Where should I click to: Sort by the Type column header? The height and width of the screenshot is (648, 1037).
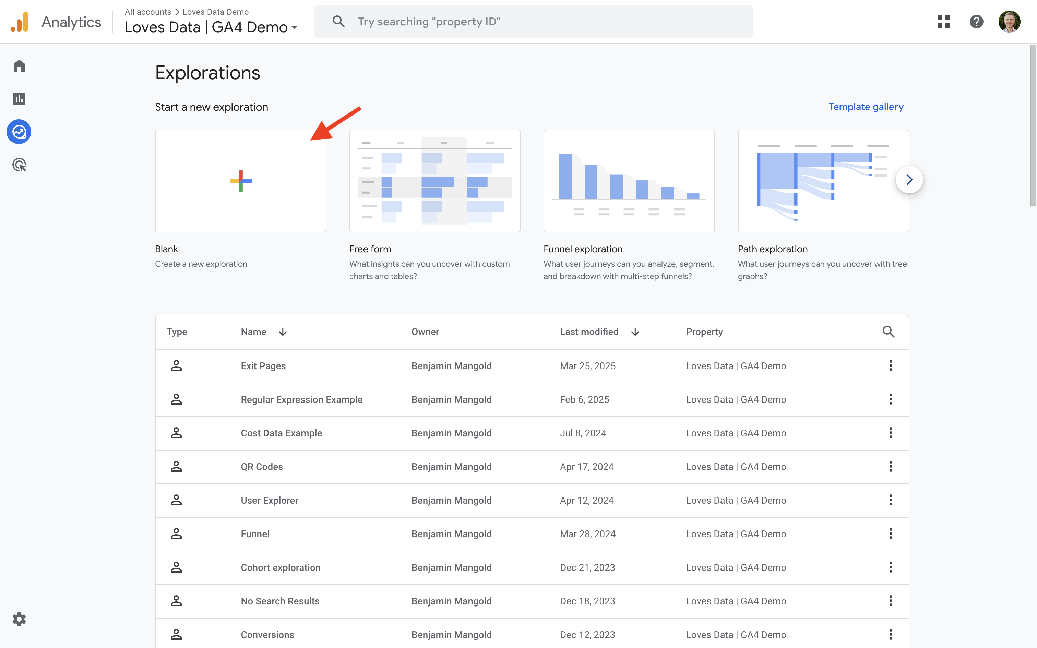[177, 332]
